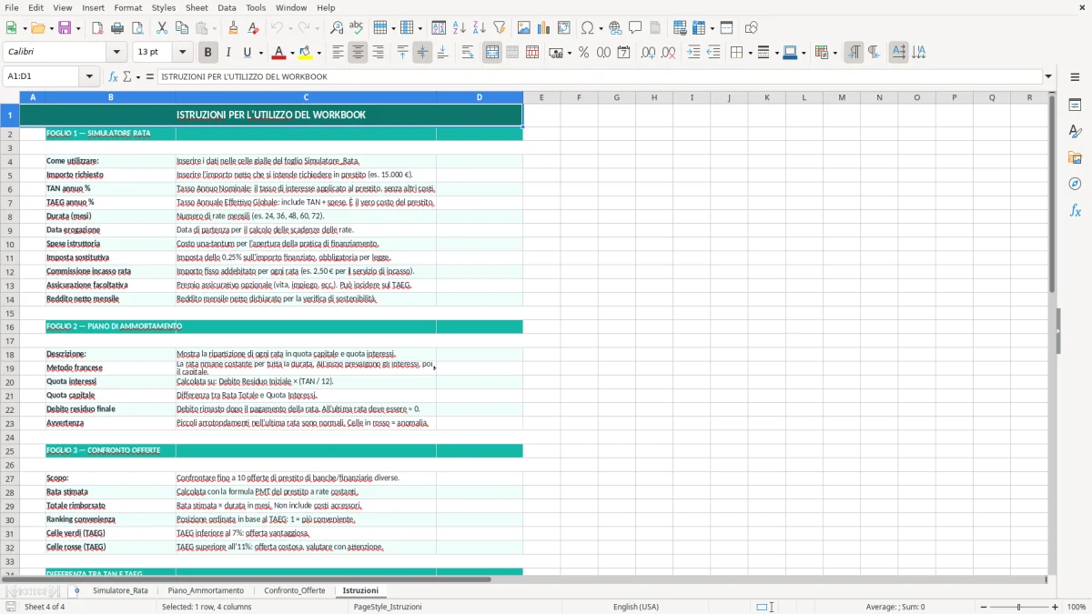The image size is (1092, 614).
Task: Click the AutoFilter funnel icon
Action: click(499, 28)
